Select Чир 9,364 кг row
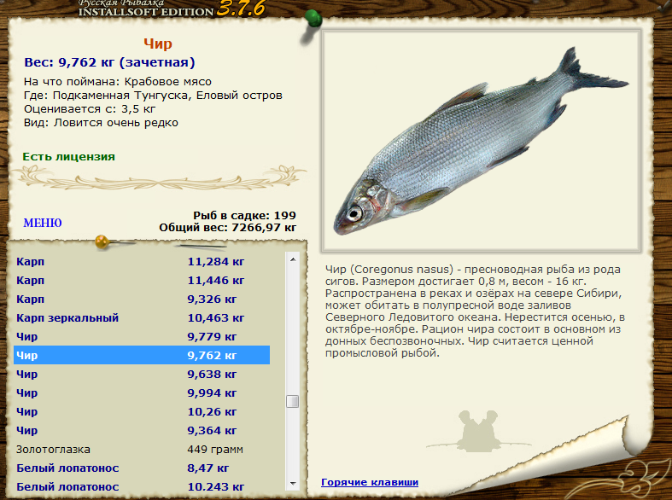Screen dimensions: 672x500 click(x=142, y=431)
